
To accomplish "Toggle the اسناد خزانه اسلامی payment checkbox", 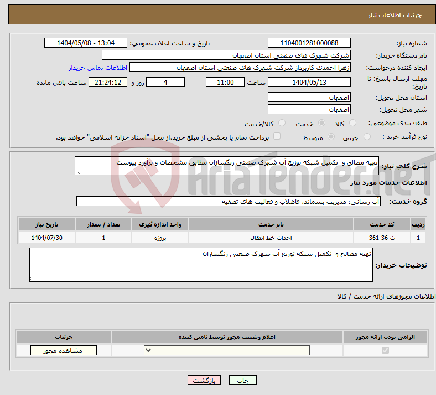I will pyautogui.click(x=277, y=136).
